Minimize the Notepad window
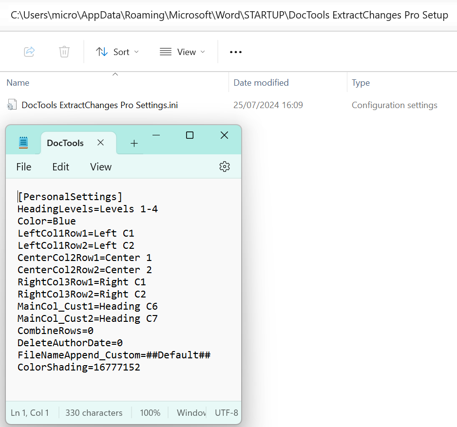The height and width of the screenshot is (427, 457). coord(156,135)
